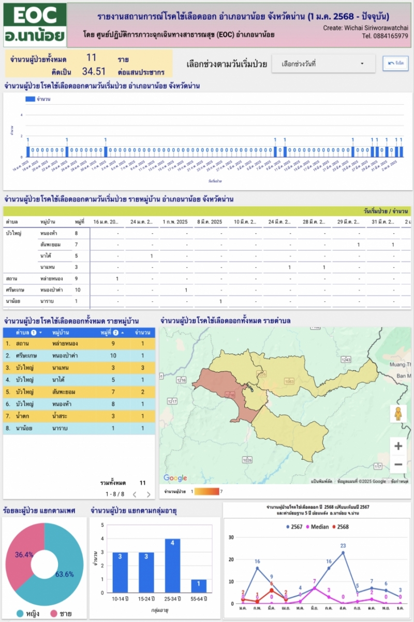Click the blue จำนวน legend swatch above bar chart
Screen dimensions: 414x622
tap(29, 98)
